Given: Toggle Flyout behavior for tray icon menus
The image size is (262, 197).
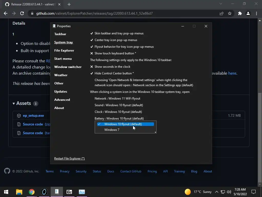Looking at the screenshot, I should click(122, 47).
